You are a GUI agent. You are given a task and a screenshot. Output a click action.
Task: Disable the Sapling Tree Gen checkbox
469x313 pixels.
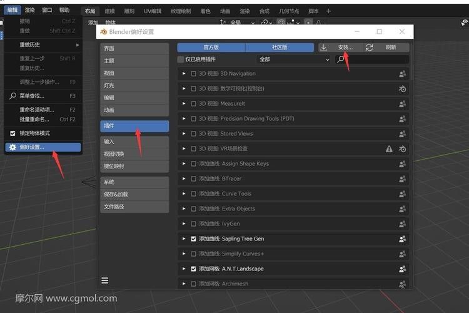coord(193,239)
